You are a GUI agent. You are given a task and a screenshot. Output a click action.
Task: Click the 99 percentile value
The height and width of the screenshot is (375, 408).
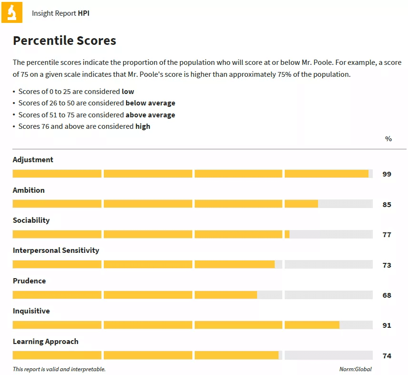(x=387, y=174)
